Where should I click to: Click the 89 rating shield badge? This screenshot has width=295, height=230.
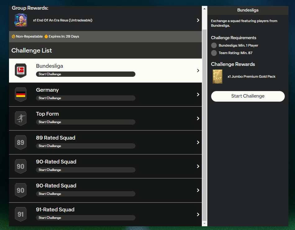21,142
